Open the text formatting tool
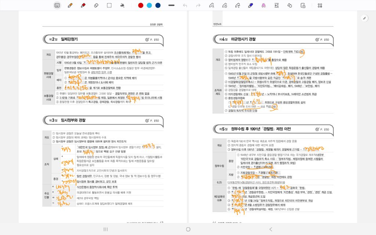376x235 pixels. click(x=276, y=5)
